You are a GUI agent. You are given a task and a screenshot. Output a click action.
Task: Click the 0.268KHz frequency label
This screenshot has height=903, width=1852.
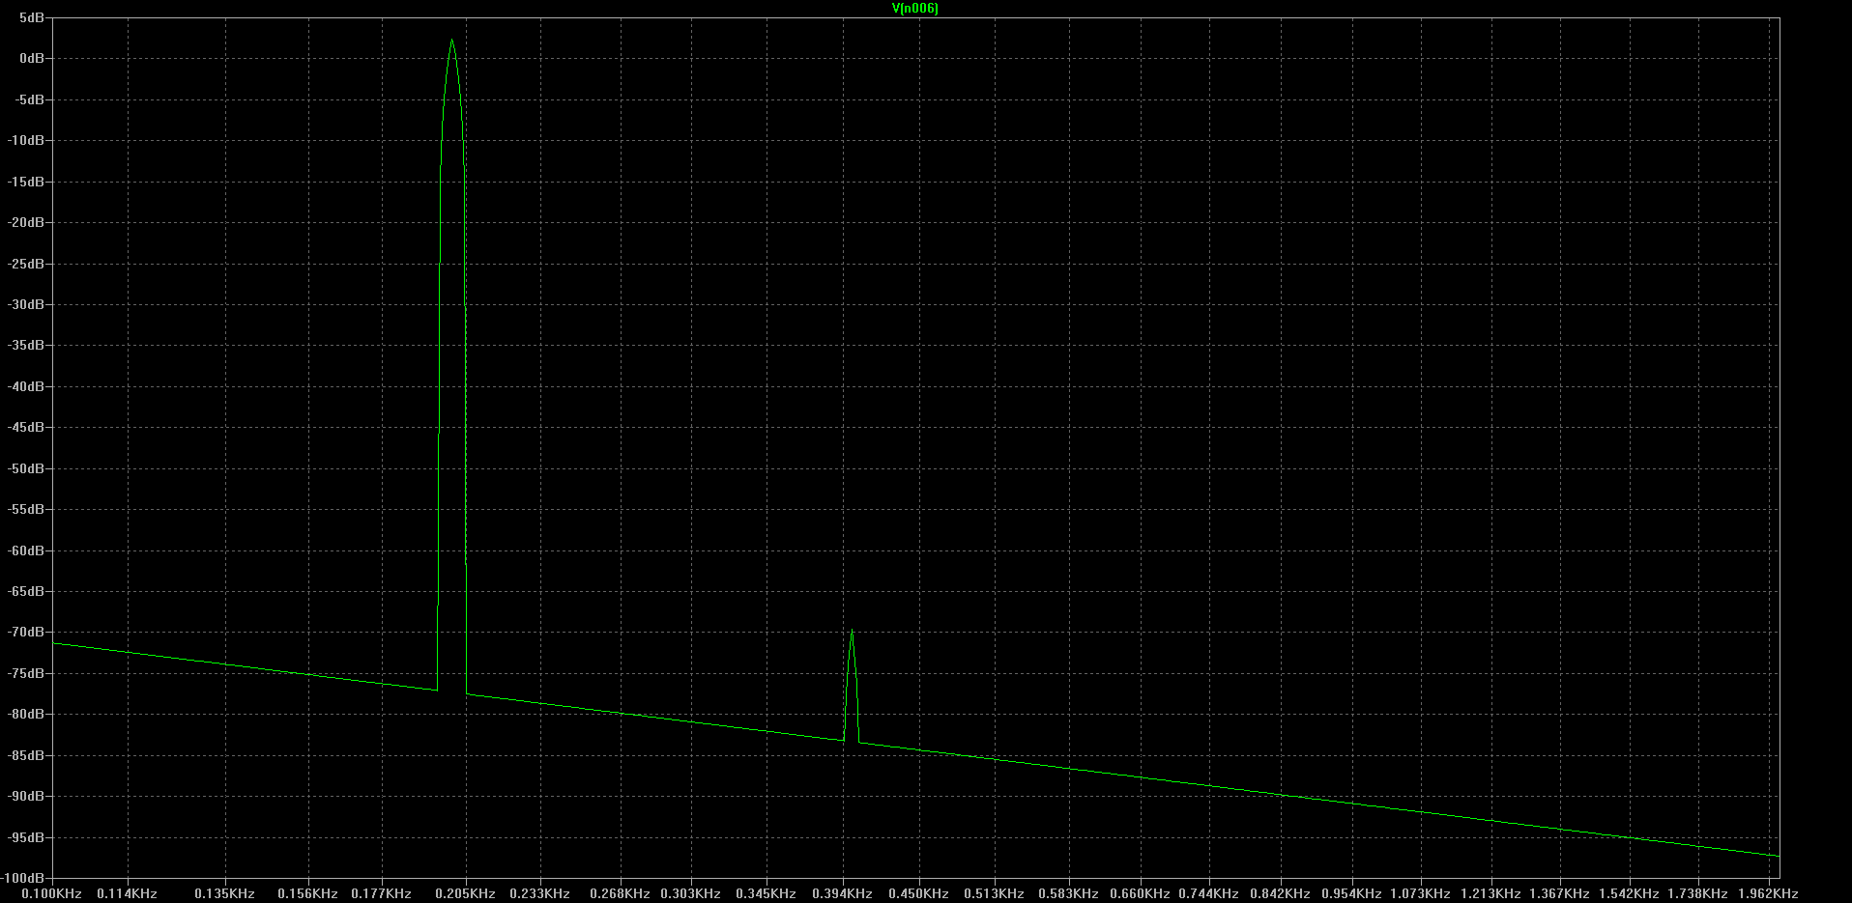coord(620,894)
